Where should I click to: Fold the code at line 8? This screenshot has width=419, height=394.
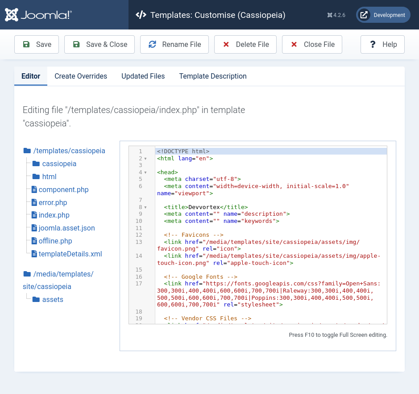pos(145,207)
